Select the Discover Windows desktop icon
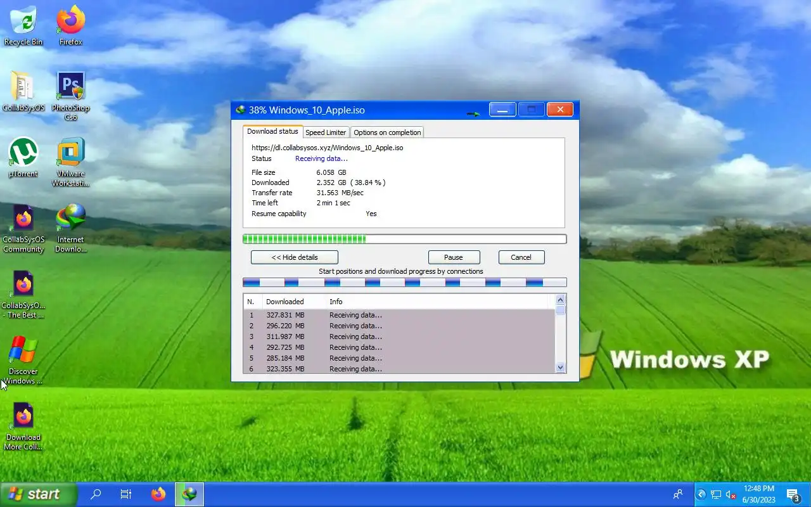This screenshot has height=507, width=811. click(x=23, y=360)
